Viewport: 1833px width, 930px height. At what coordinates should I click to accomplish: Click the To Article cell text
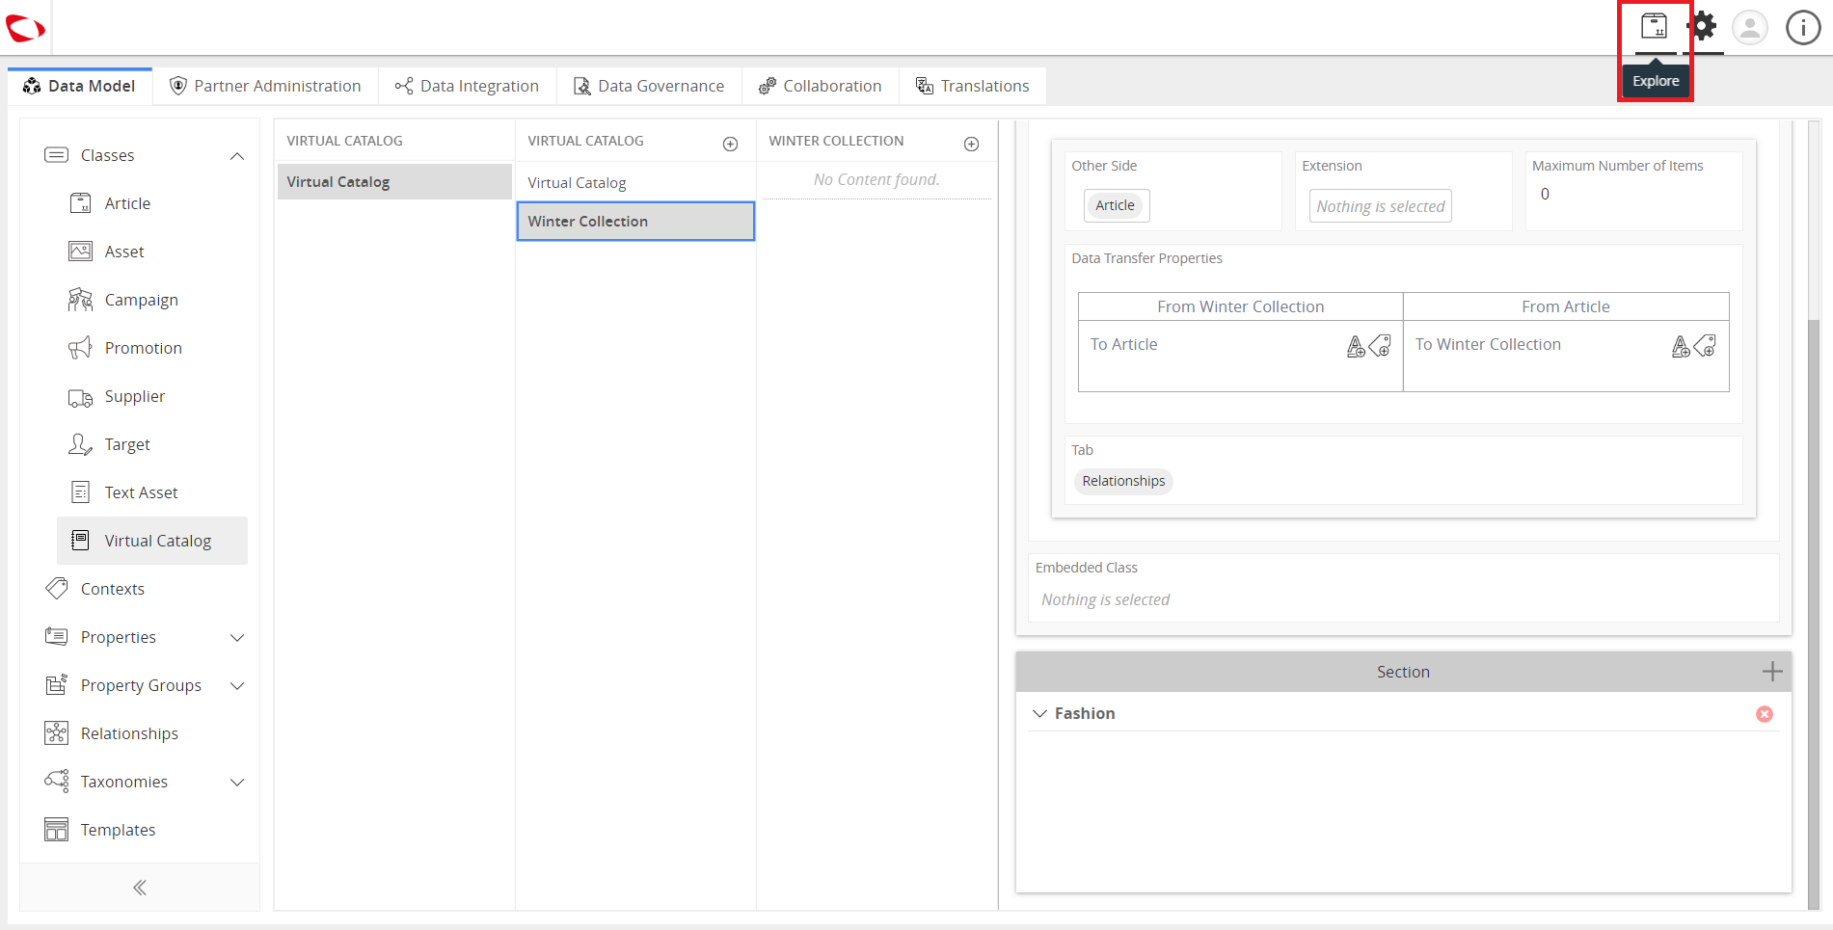[1123, 344]
